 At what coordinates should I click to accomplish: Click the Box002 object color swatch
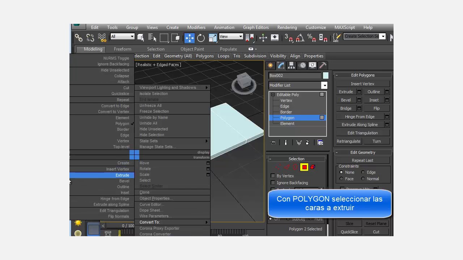point(326,75)
